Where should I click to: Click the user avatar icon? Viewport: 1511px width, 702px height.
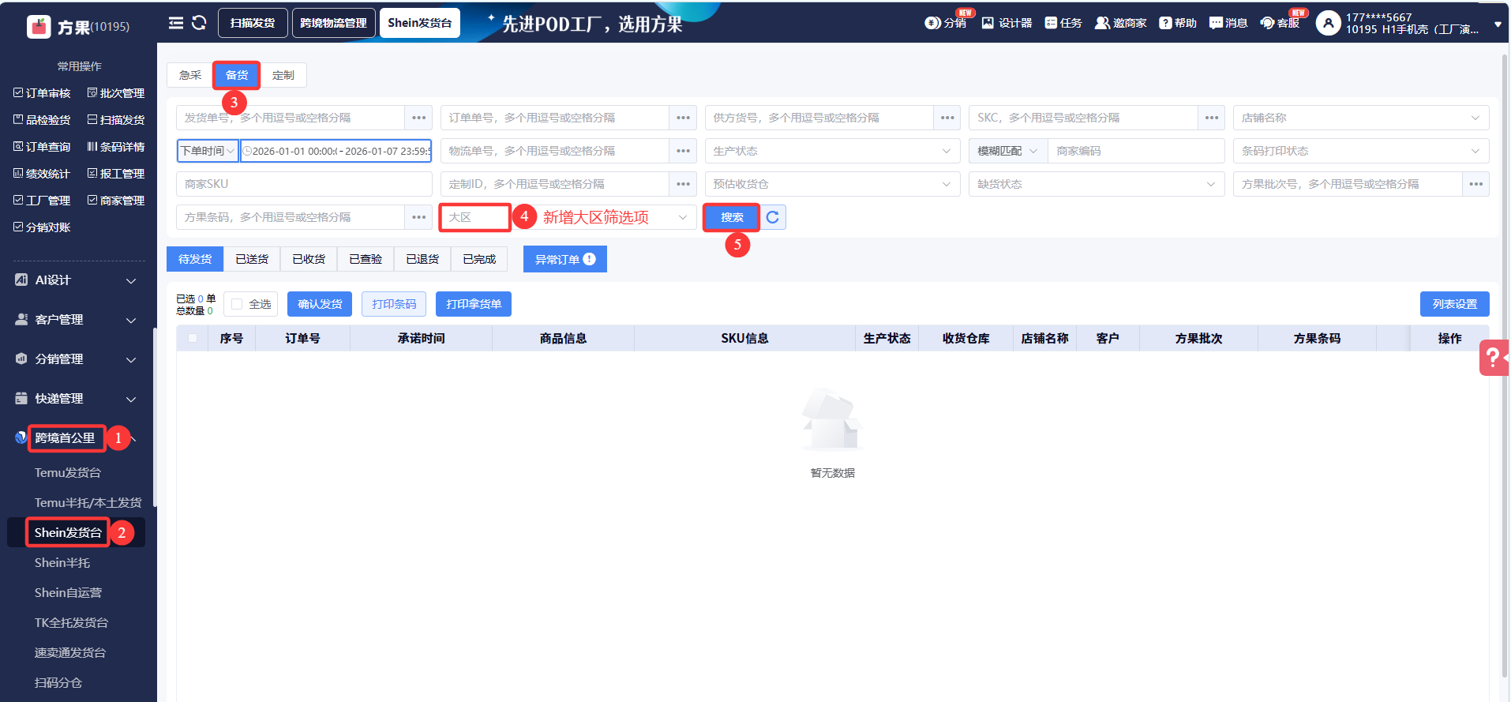click(1329, 24)
